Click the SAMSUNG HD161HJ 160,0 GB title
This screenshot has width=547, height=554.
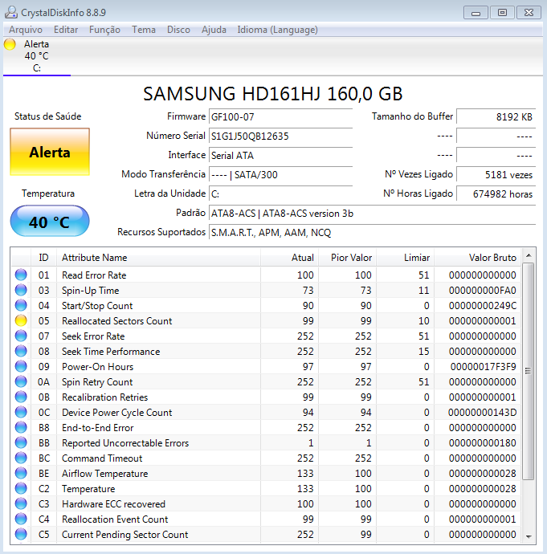273,94
